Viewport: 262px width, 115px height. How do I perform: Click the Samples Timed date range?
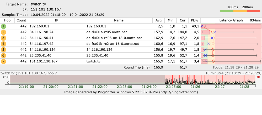(x=67, y=15)
